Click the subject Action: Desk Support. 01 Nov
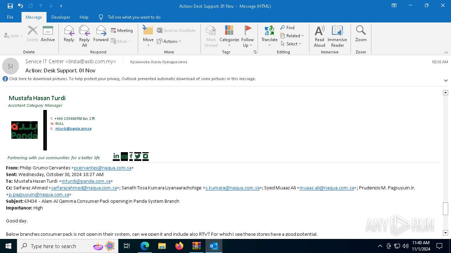This screenshot has height=253, width=451. (60, 70)
